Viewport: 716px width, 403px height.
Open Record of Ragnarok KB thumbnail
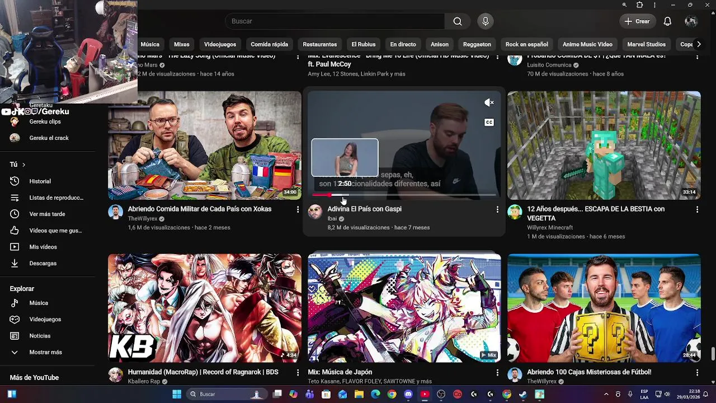click(x=205, y=308)
